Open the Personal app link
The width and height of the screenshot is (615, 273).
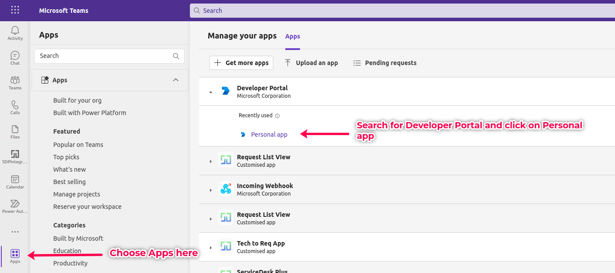coord(269,135)
